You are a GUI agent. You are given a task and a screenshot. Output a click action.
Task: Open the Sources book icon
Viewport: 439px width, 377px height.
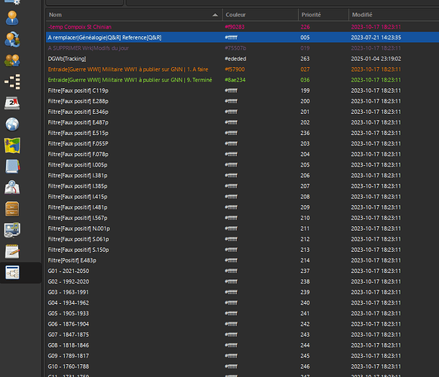(12, 167)
